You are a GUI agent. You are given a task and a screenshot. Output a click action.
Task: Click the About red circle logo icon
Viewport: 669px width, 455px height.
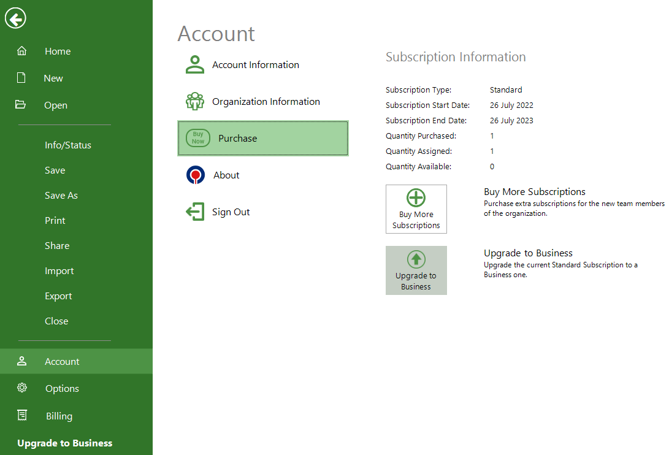[196, 175]
